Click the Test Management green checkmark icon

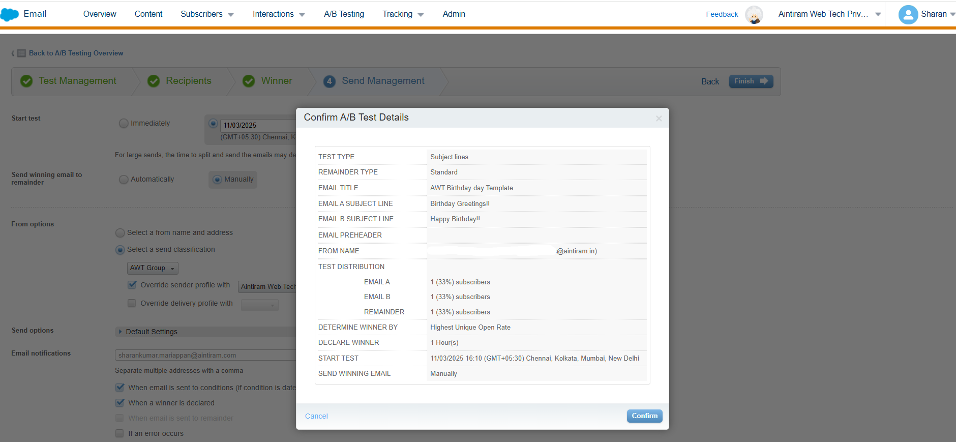[x=26, y=81]
